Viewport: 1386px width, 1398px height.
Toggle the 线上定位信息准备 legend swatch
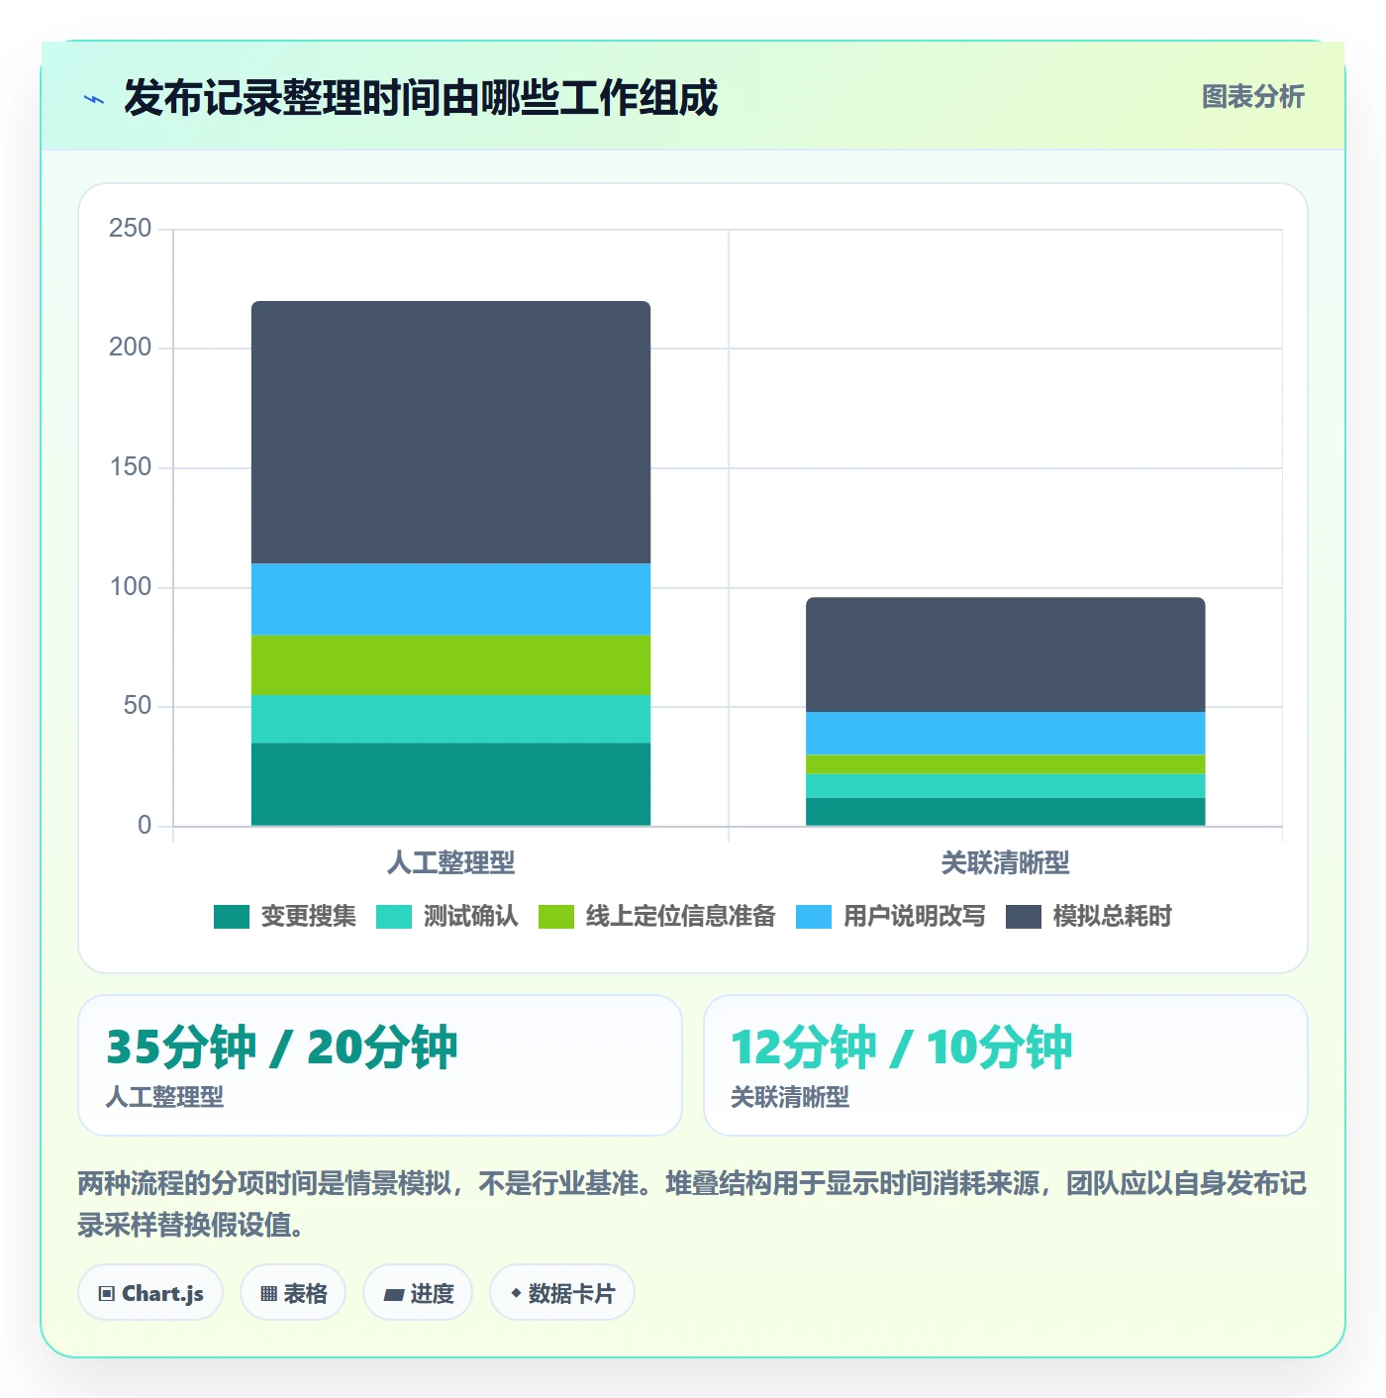556,917
